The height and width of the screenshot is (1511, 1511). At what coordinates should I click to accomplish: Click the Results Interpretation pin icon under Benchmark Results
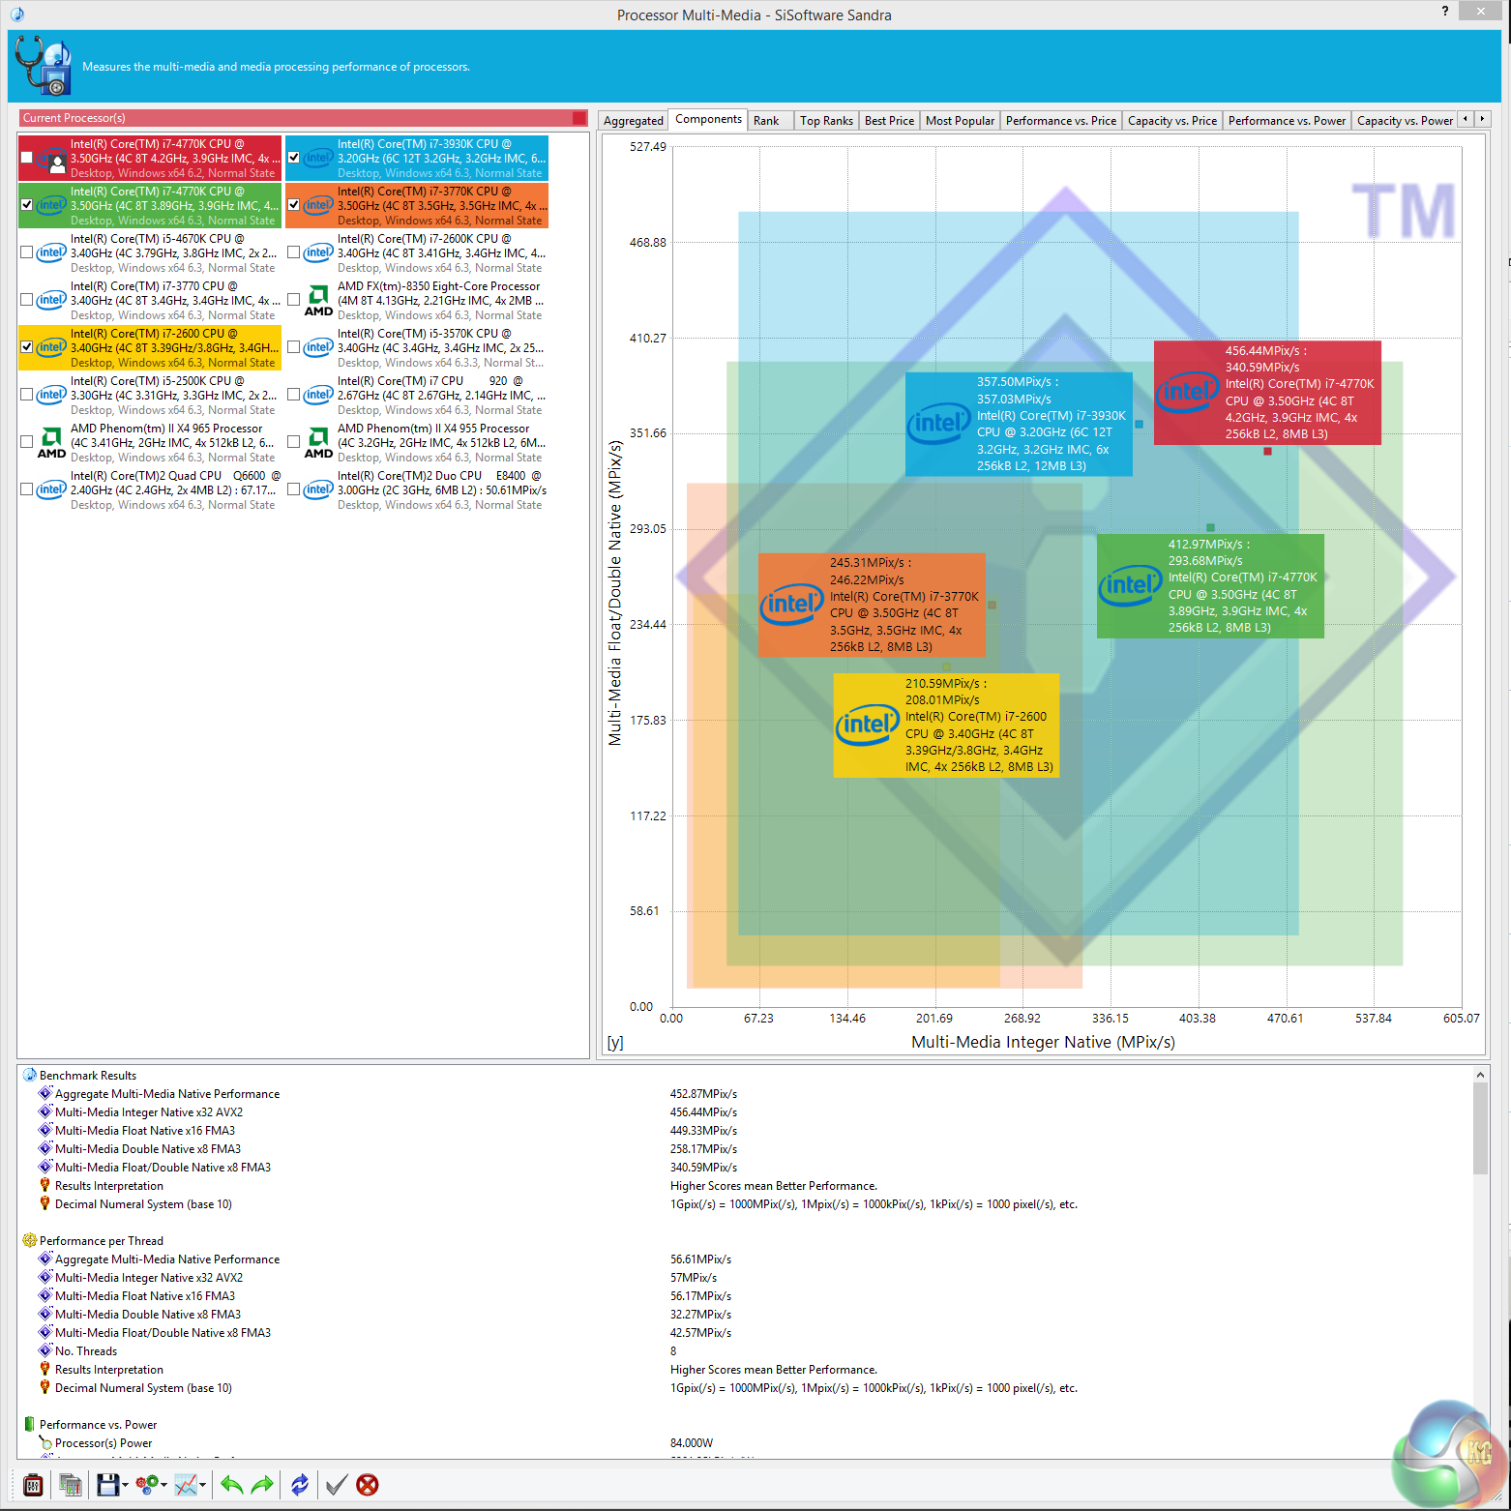[44, 1185]
